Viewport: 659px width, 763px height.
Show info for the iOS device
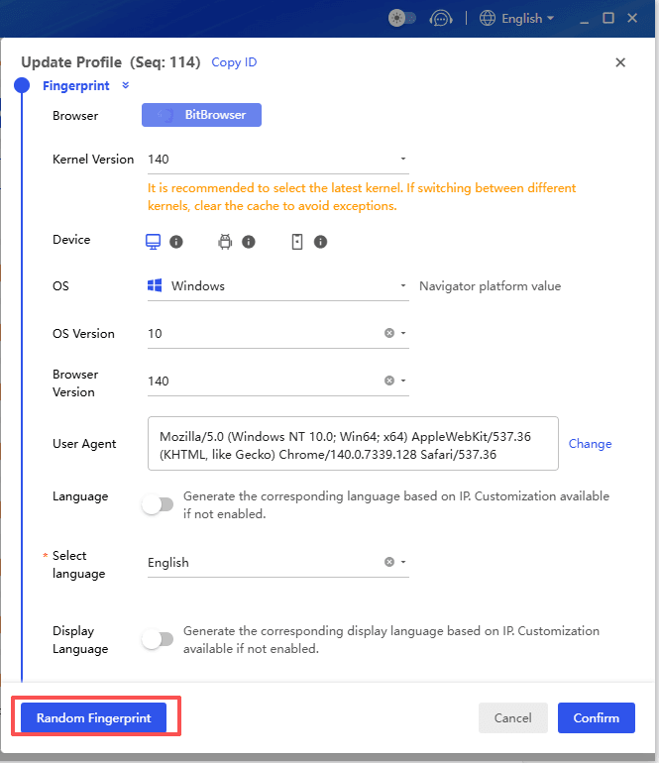(x=320, y=242)
